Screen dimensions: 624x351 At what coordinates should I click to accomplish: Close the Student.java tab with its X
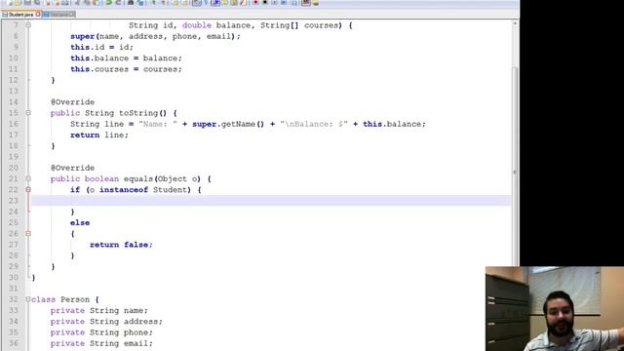38,14
